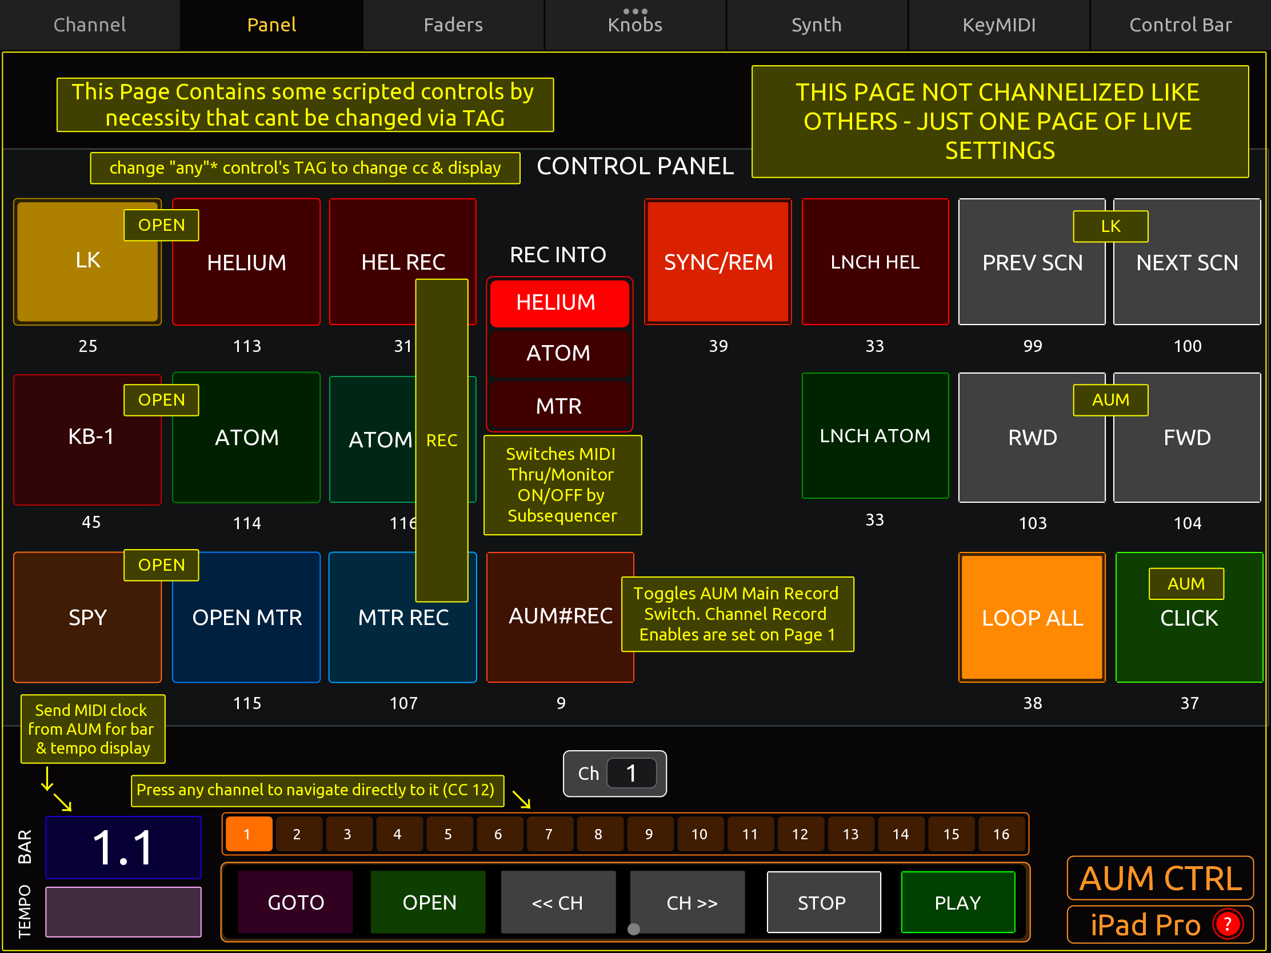Tap the GOTO button
The width and height of the screenshot is (1271, 953).
point(295,903)
